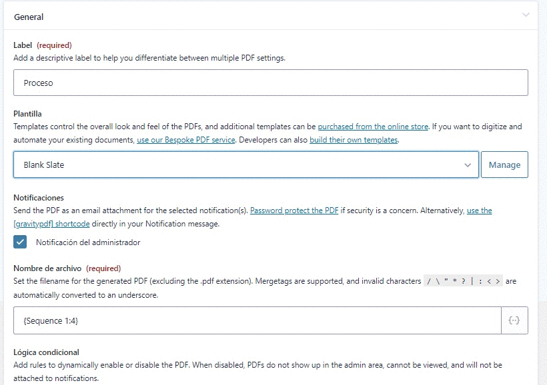The height and width of the screenshot is (385, 547).
Task: Click the General panel title
Action: [x=29, y=17]
